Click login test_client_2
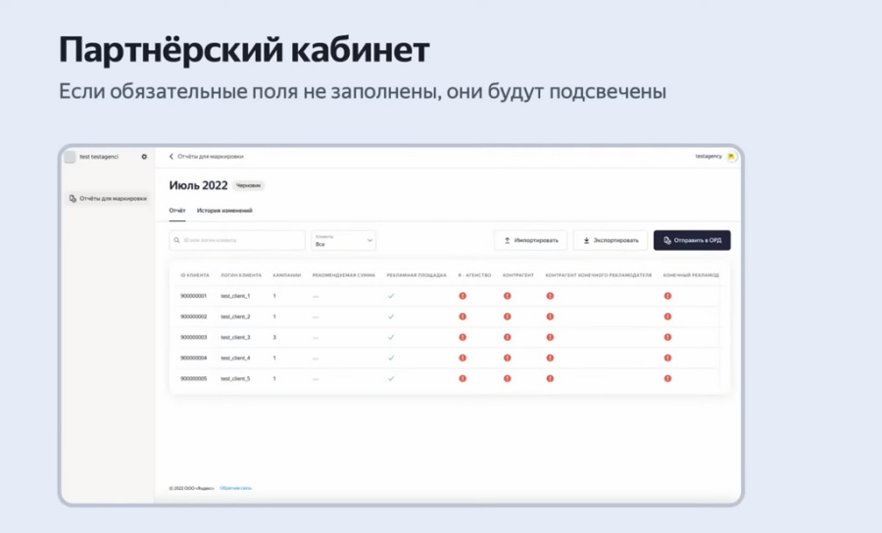Screen dimensions: 882x533 [x=235, y=316]
